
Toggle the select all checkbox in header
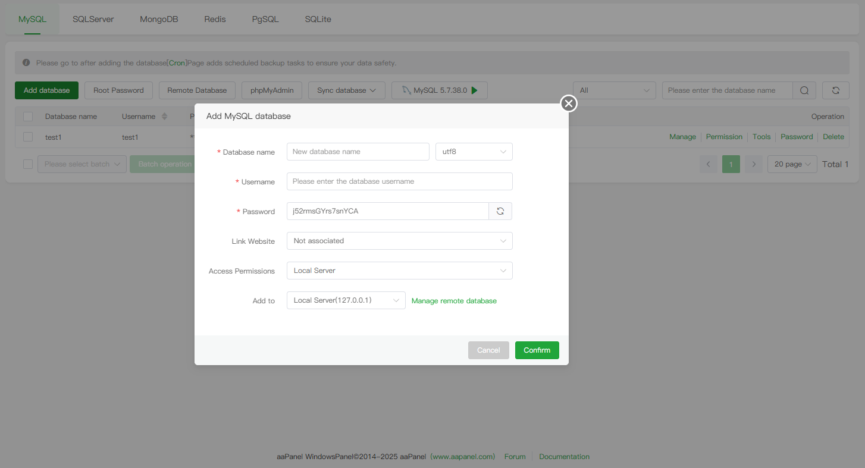[28, 117]
